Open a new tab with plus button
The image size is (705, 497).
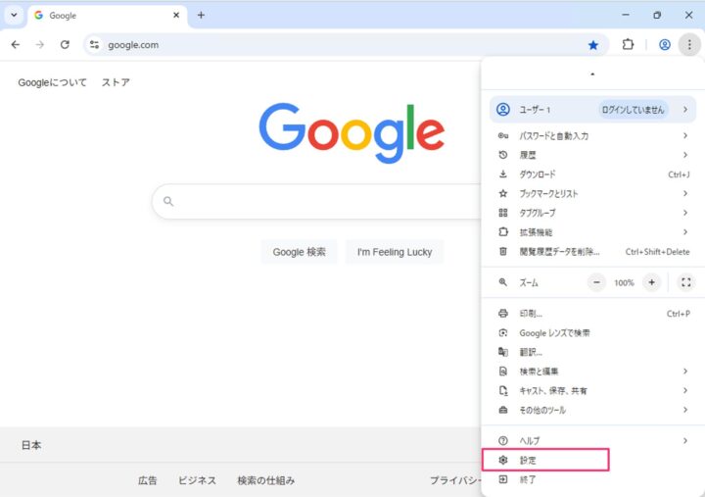[x=201, y=16]
